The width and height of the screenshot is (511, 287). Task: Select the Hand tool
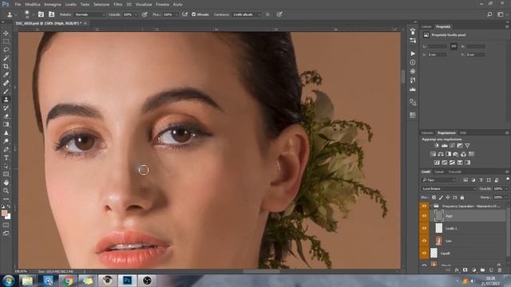click(6, 183)
